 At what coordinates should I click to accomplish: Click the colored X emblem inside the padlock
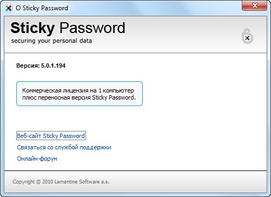247,38
